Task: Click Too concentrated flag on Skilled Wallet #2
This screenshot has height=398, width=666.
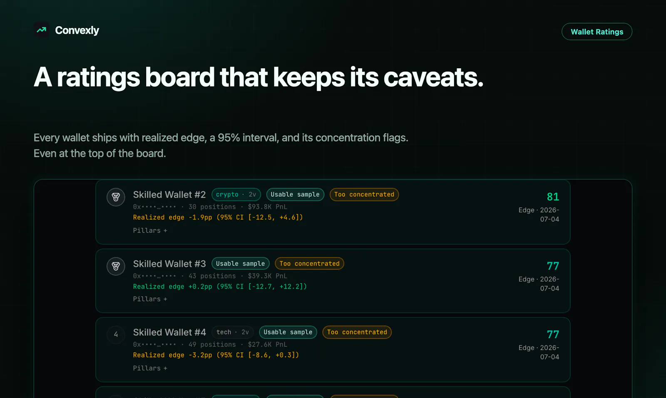Action: coord(364,195)
